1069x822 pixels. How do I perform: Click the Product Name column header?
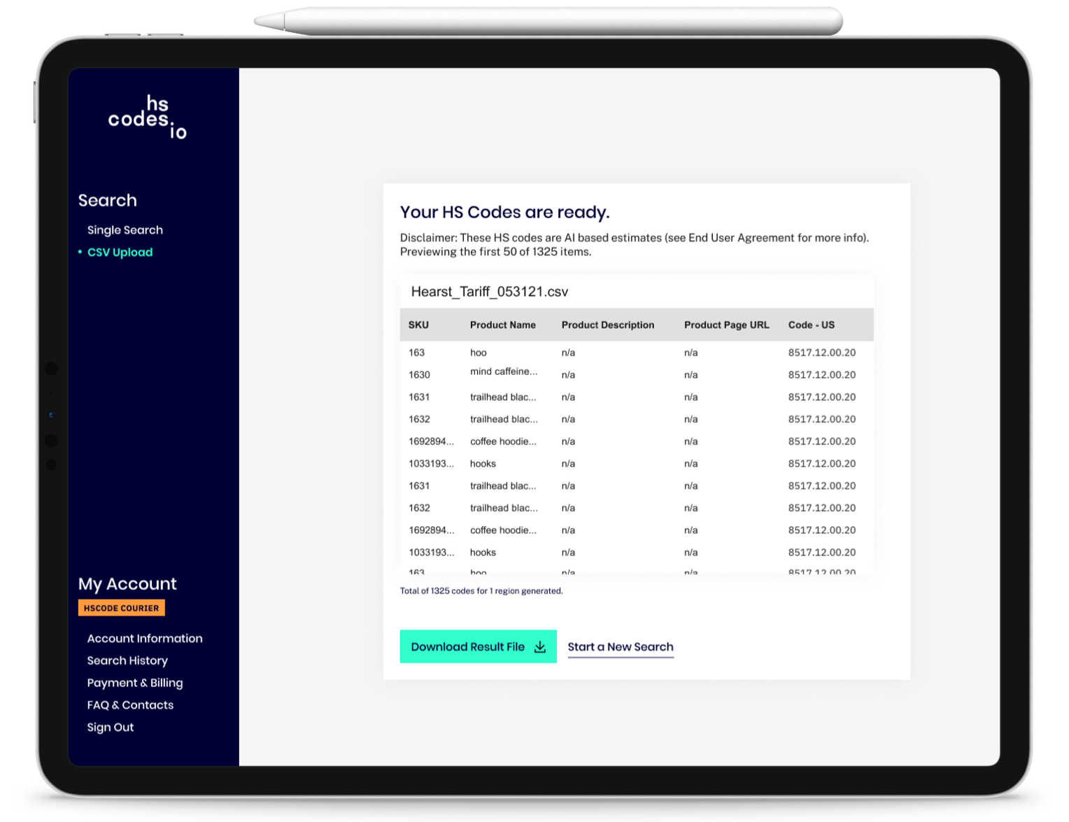503,325
